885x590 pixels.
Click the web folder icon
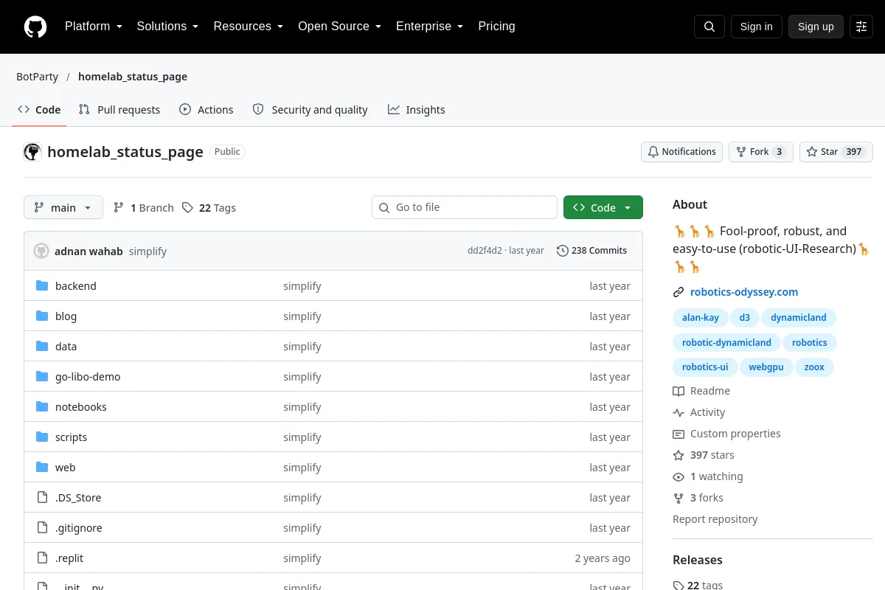point(42,467)
